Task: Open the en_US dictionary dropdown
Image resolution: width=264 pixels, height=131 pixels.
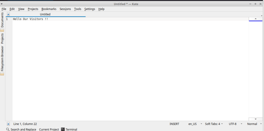Action: [195, 124]
